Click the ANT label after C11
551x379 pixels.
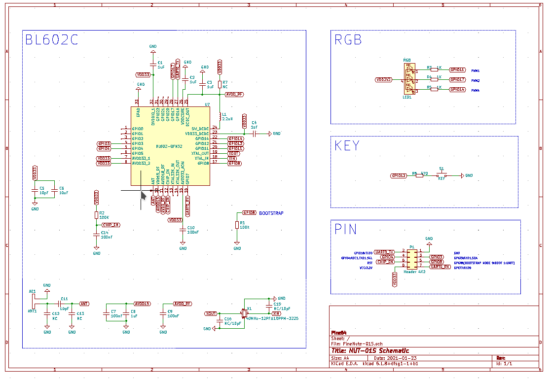[84, 304]
